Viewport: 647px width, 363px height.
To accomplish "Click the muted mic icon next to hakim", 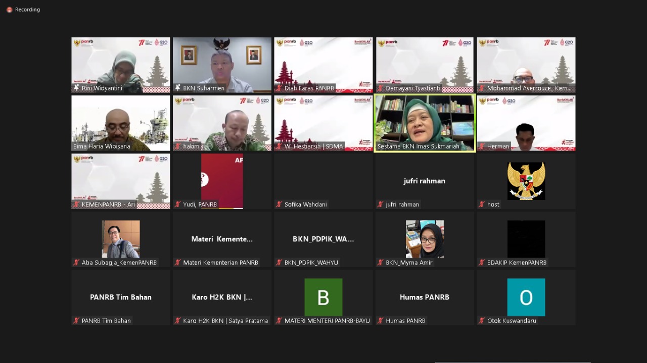I will (x=178, y=146).
